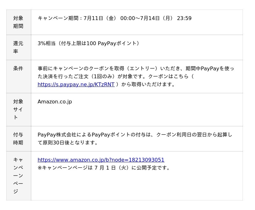255x210 pixels.
Task: Click the 3%相当 reward rate text
Action: tap(47, 43)
